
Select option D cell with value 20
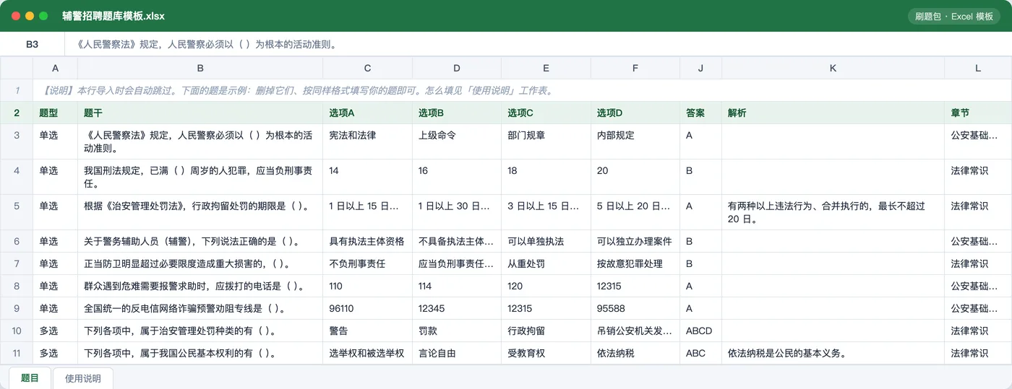point(635,177)
